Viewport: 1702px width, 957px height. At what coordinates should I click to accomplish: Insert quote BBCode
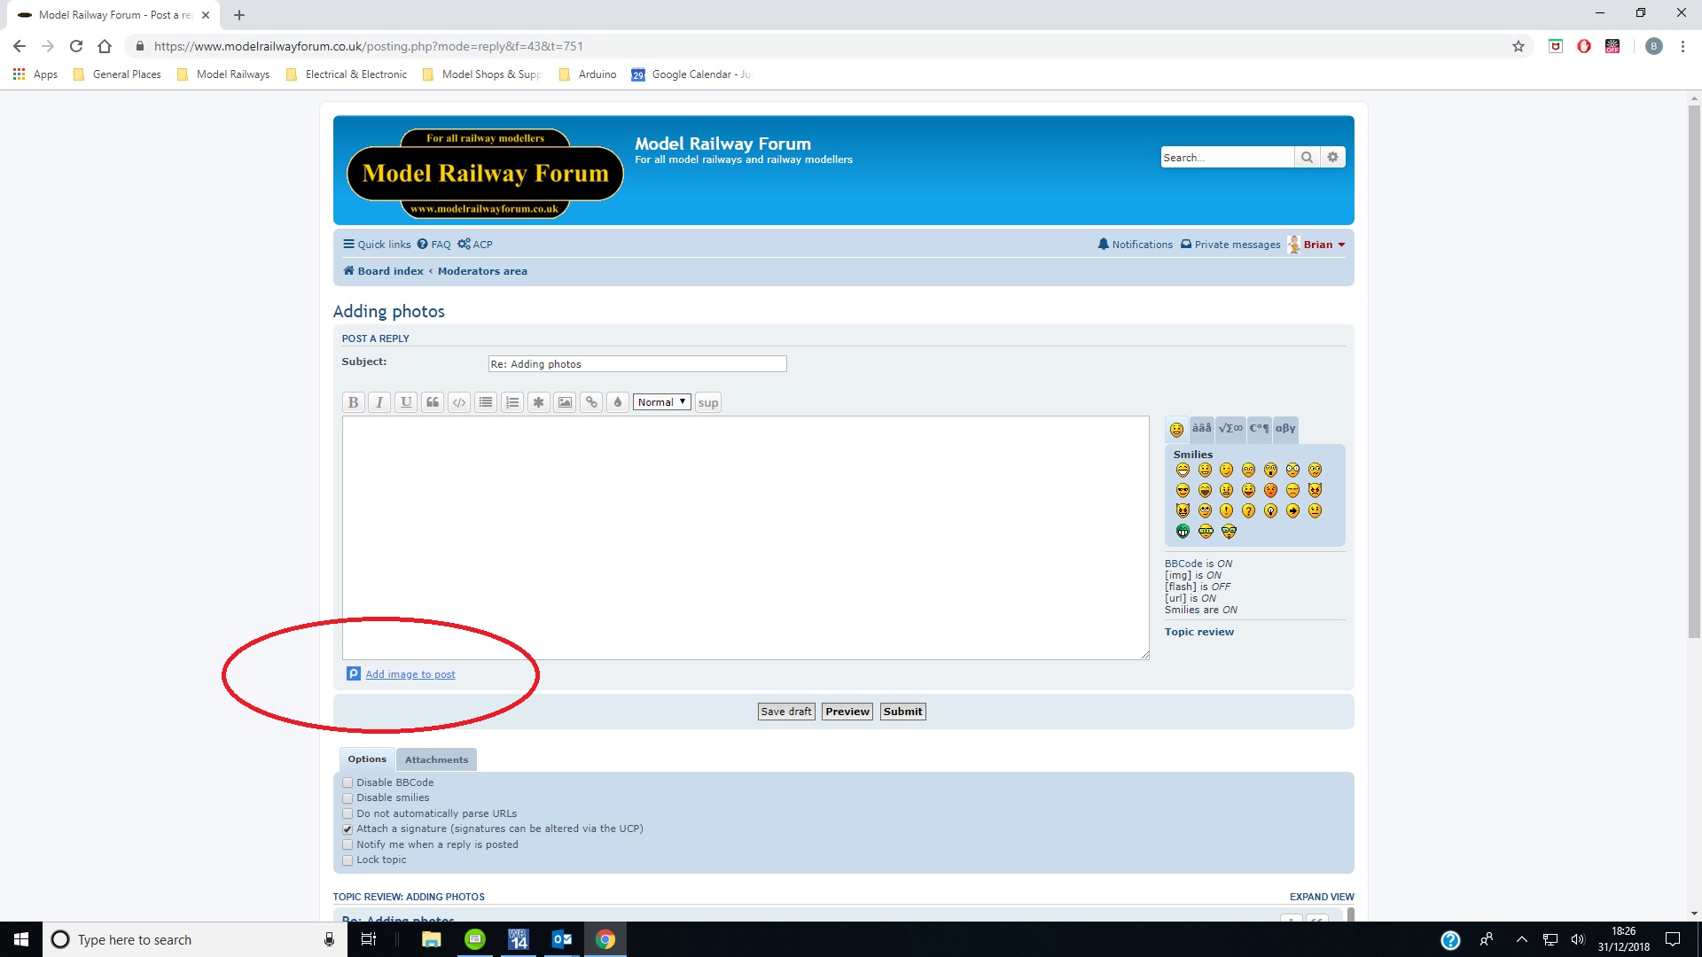(433, 402)
